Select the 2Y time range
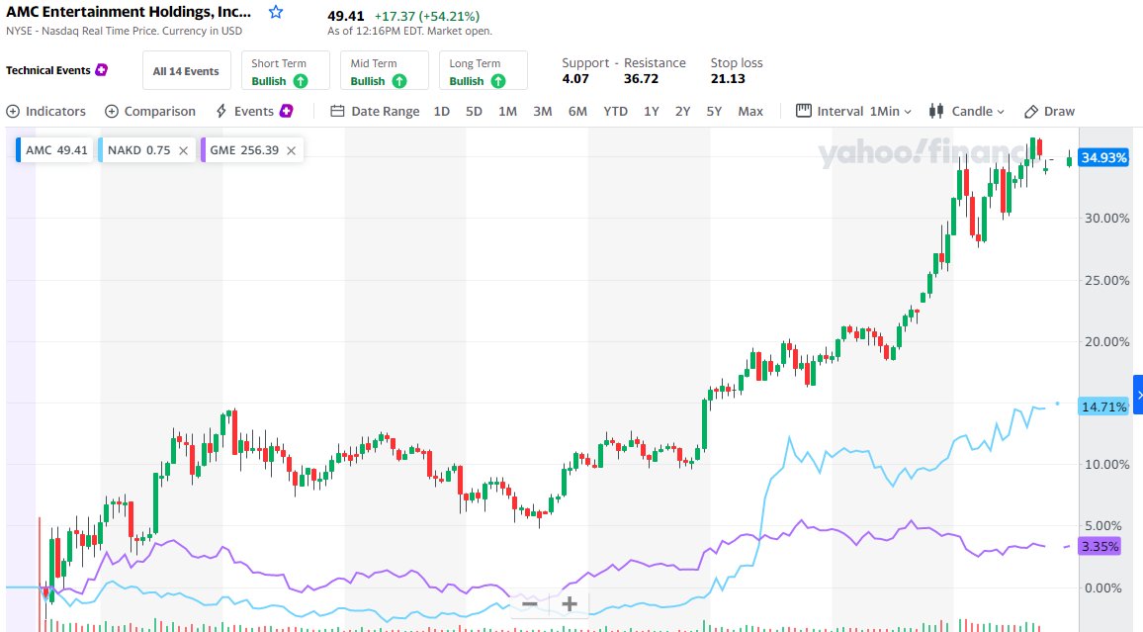 pyautogui.click(x=682, y=112)
